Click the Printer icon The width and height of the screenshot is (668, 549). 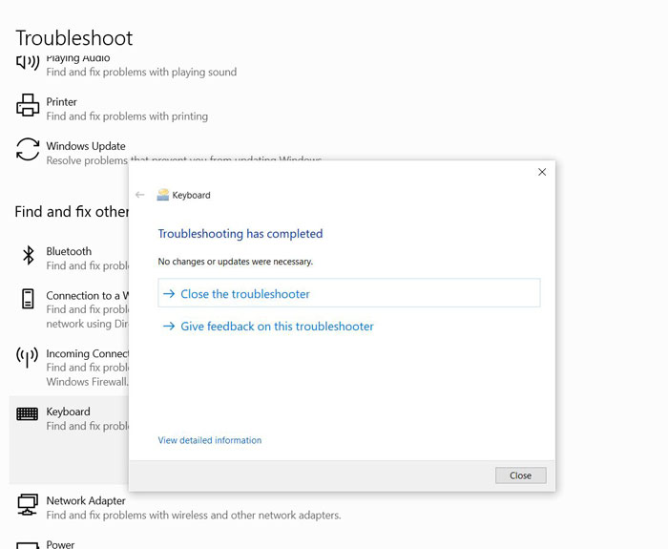[x=28, y=104]
